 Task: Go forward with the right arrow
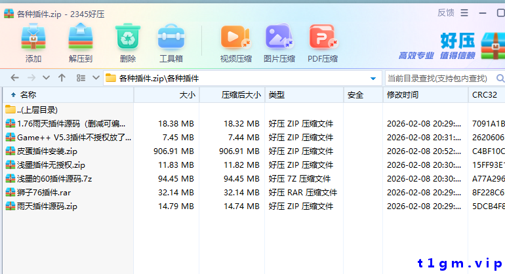pos(31,78)
